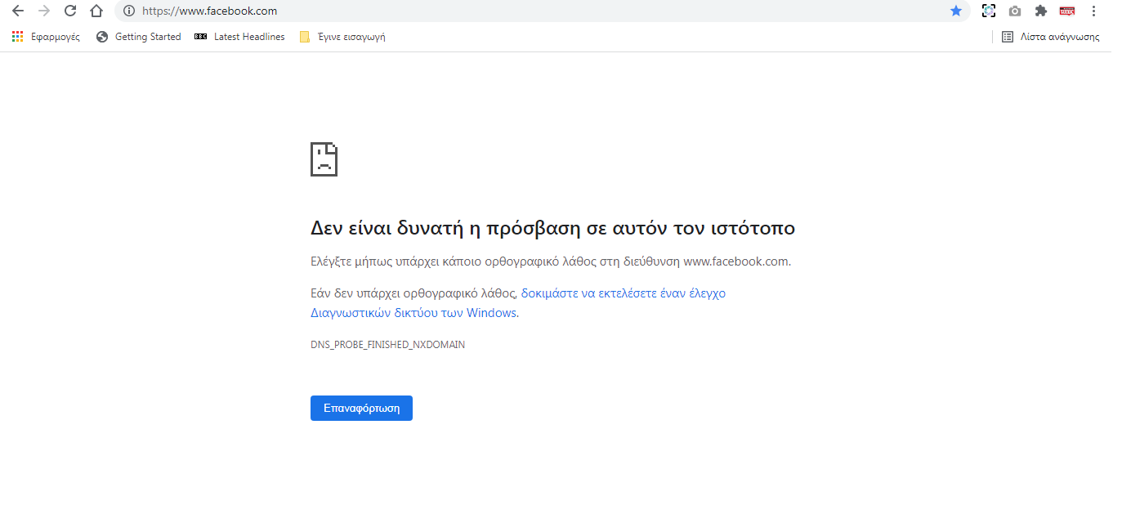Toggle the bookmark star icon
This screenshot has width=1122, height=505.
click(x=956, y=11)
